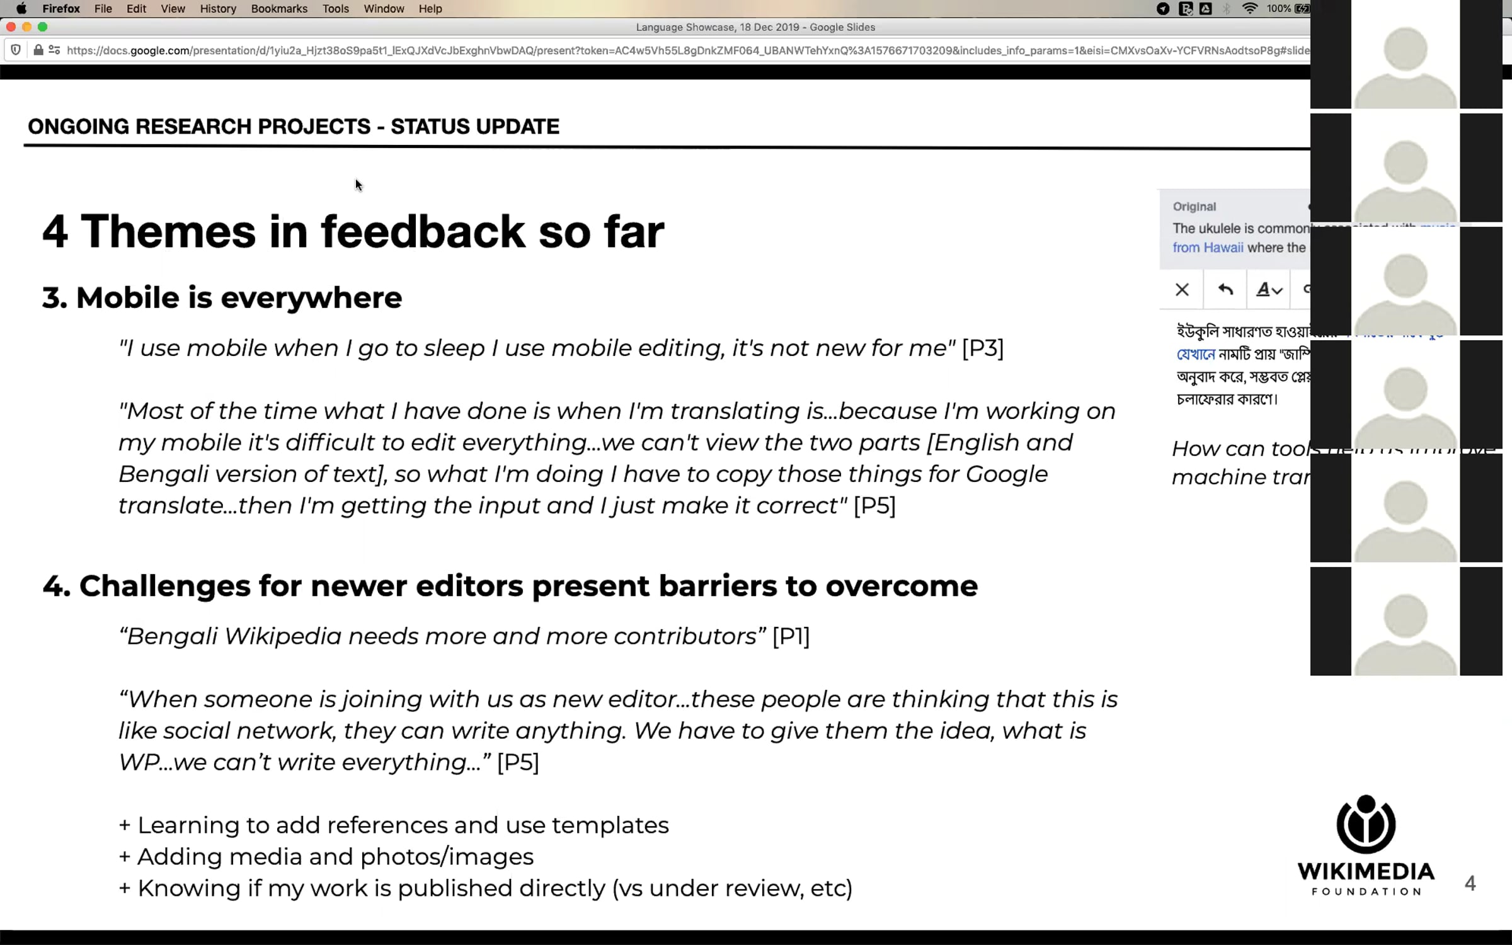Click the location arrow menu bar icon
The height and width of the screenshot is (945, 1512).
tap(1163, 9)
